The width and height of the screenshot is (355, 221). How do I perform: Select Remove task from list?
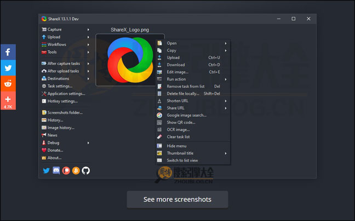(193, 86)
